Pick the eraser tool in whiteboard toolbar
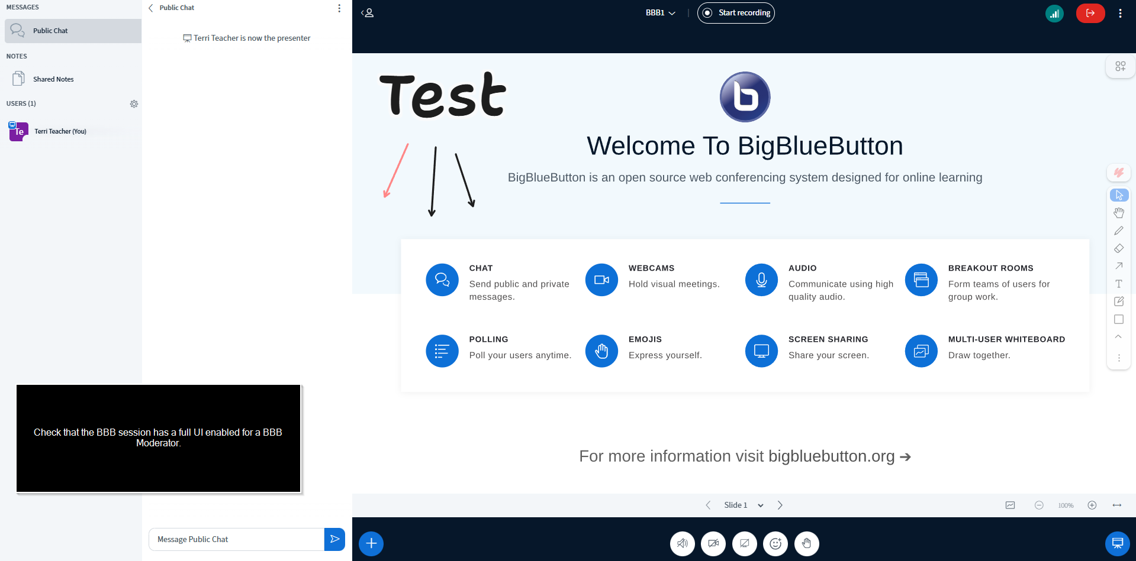This screenshot has width=1136, height=561. point(1119,248)
